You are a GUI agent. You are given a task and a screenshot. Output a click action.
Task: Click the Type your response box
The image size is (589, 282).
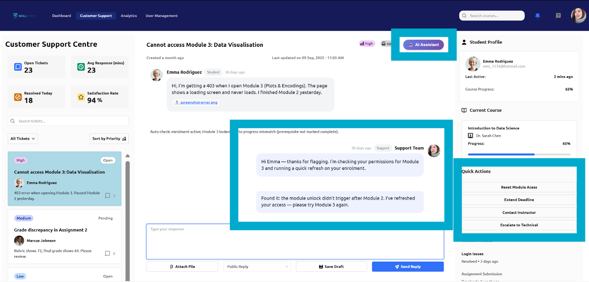(295, 242)
